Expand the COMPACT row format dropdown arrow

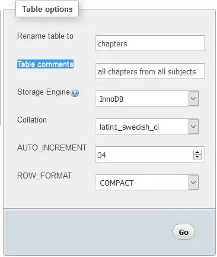click(193, 182)
